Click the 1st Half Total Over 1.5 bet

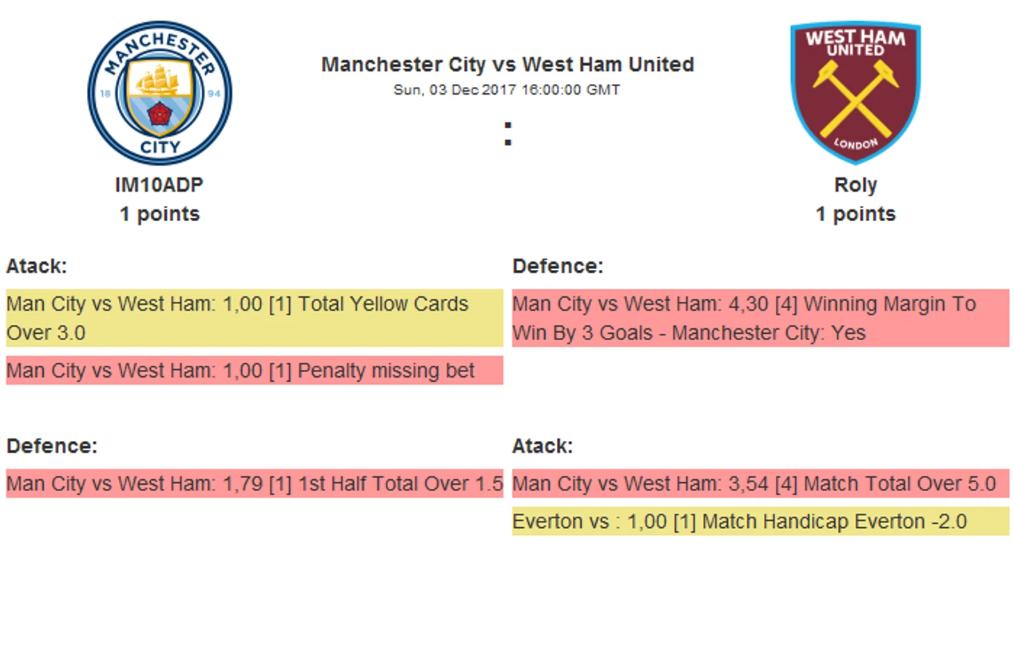(x=254, y=483)
